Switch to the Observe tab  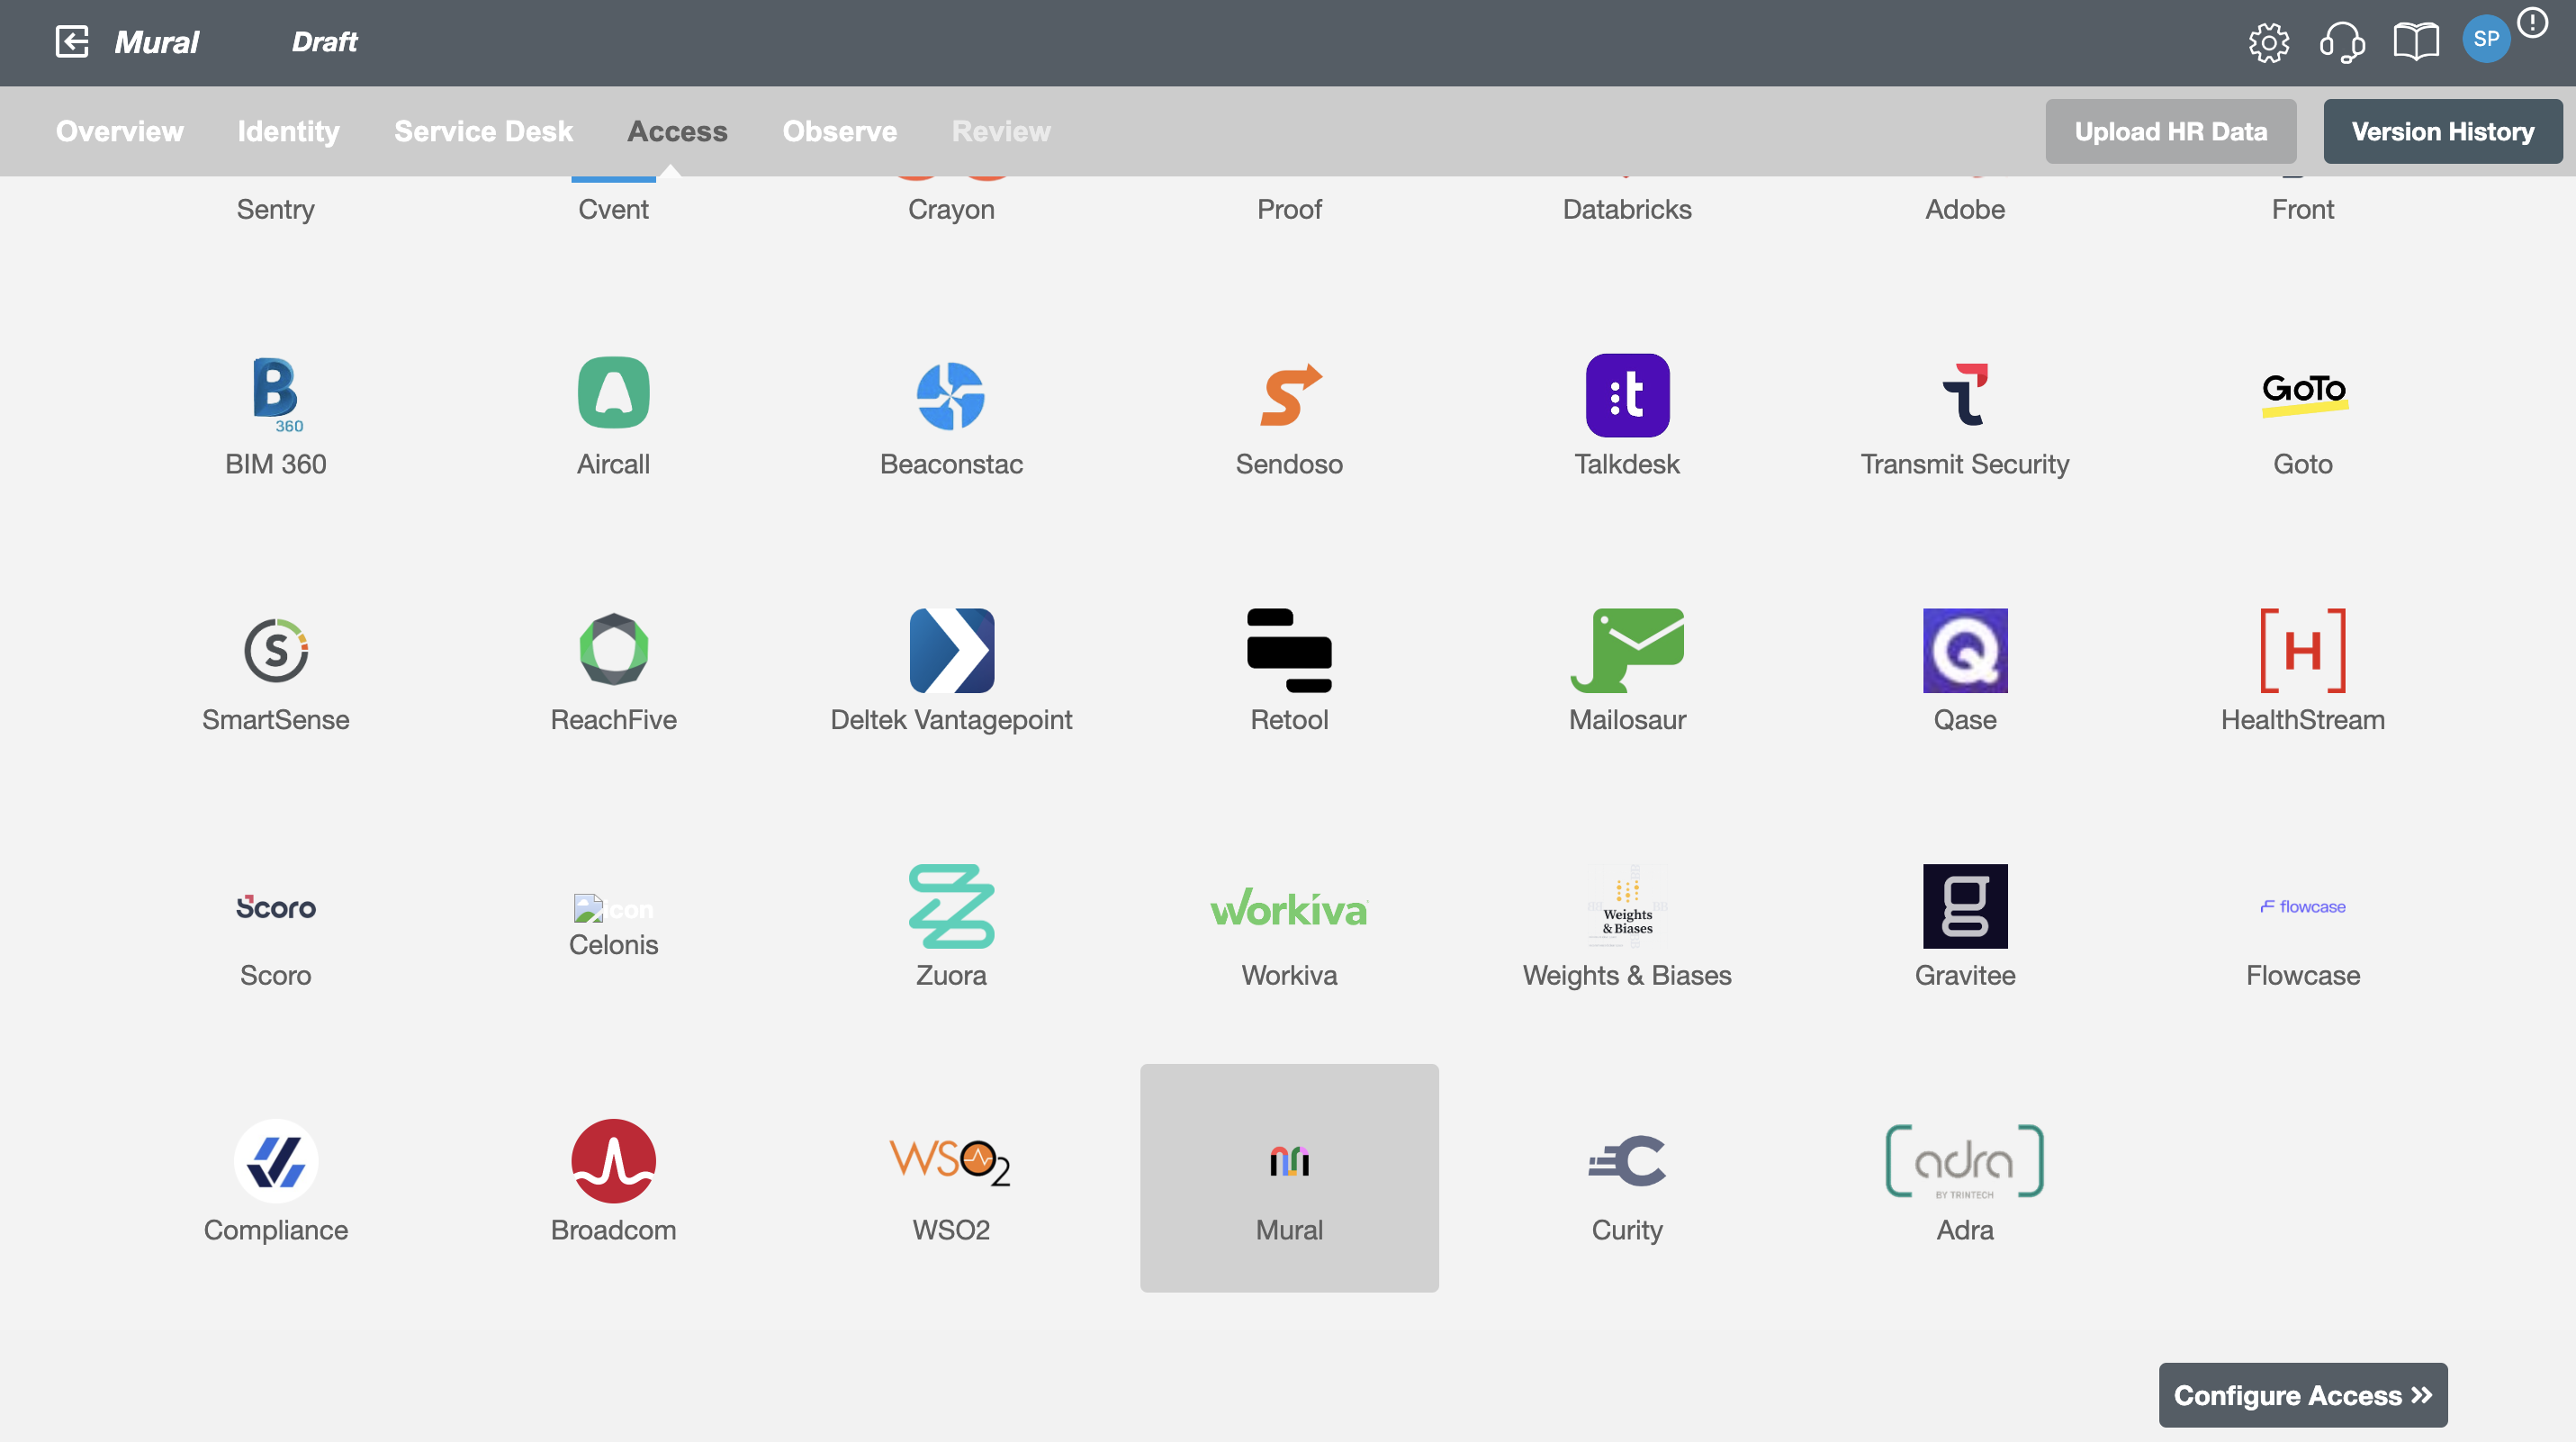pos(839,129)
